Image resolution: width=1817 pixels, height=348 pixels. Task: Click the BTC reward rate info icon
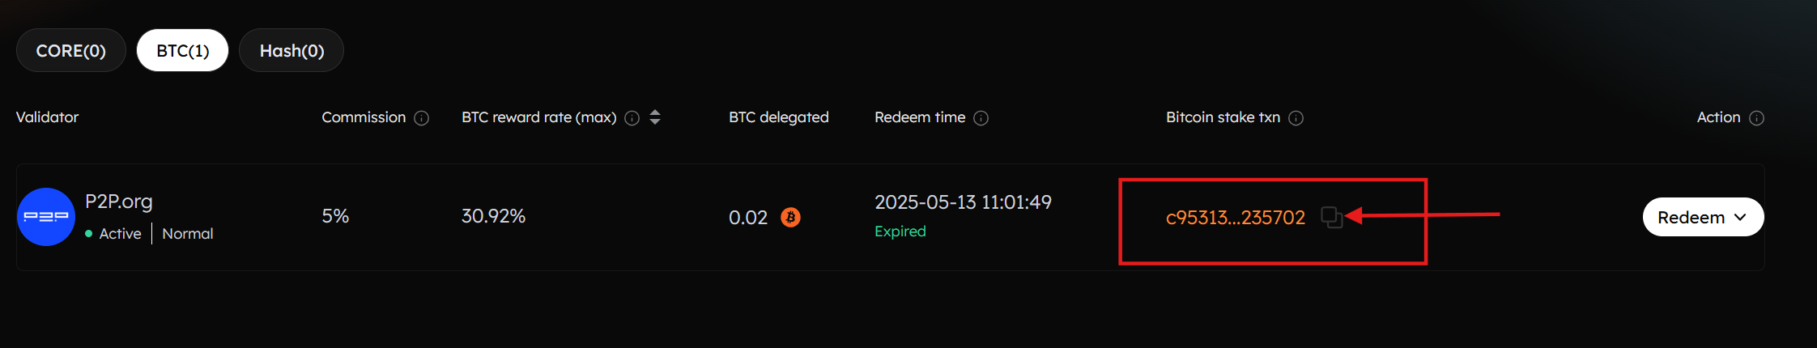tap(632, 118)
